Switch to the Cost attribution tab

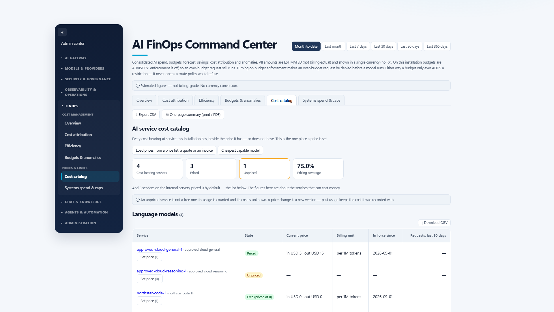tap(175, 100)
